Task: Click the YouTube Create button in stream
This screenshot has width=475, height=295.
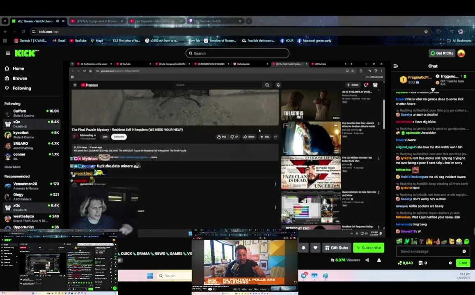Action: click(353, 85)
